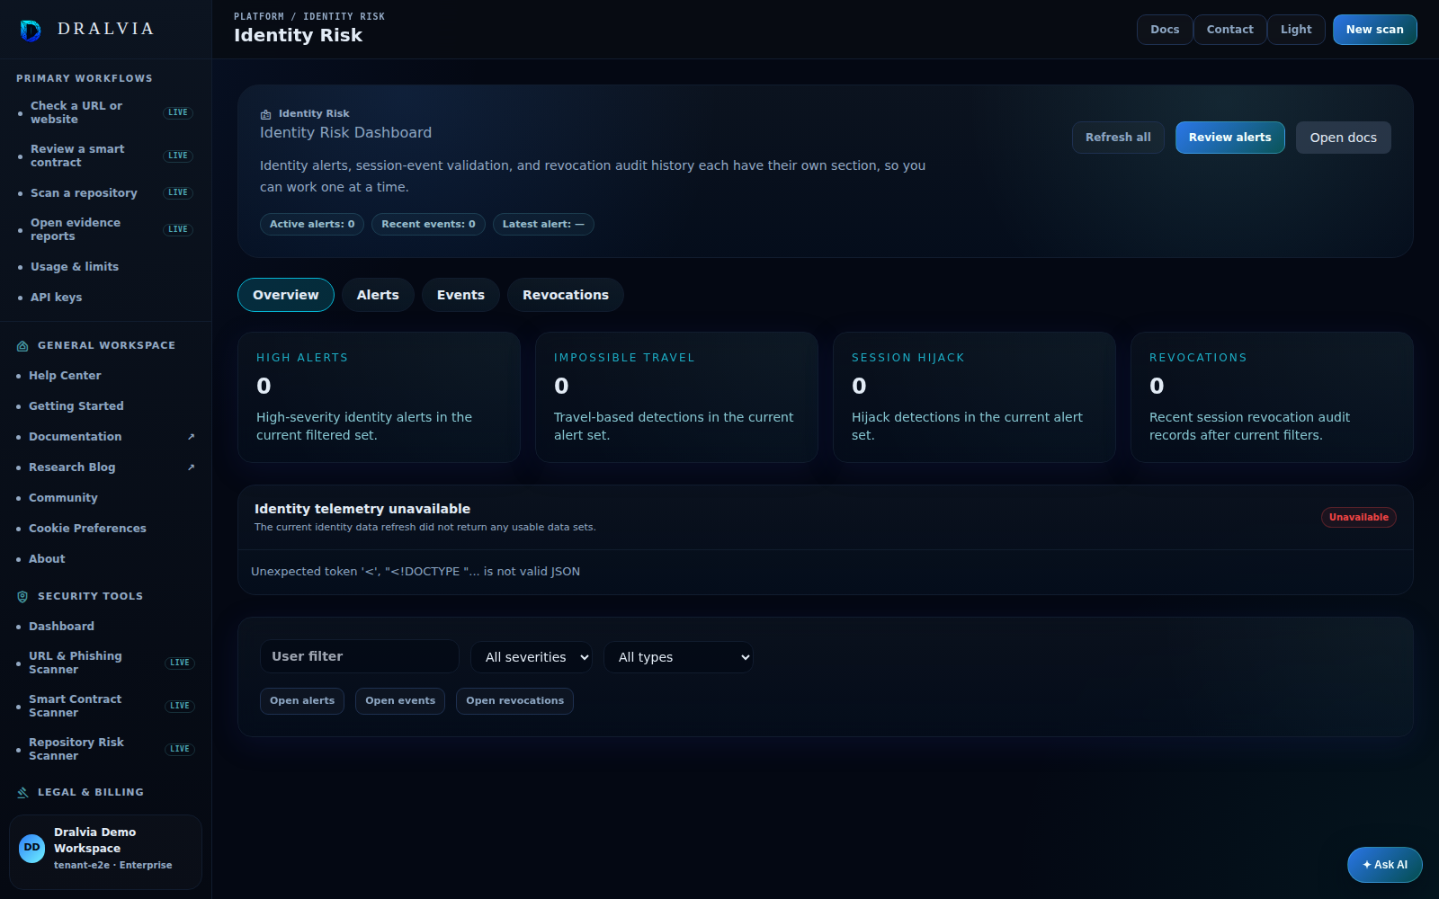Click the Dralvia logo icon
Viewport: 1439px width, 899px height.
click(x=31, y=31)
